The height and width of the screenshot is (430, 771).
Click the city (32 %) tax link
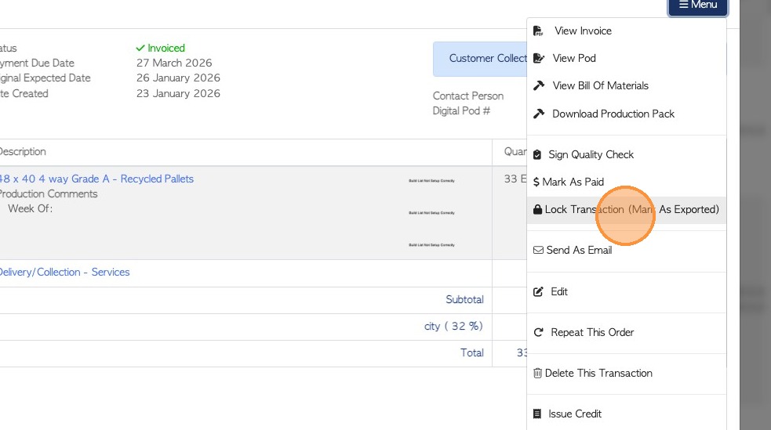point(453,327)
